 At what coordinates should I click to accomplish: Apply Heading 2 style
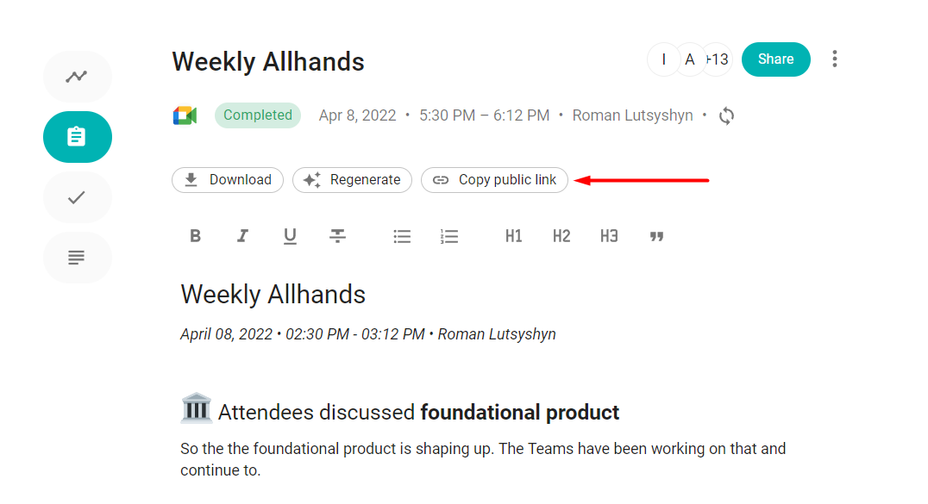[561, 236]
